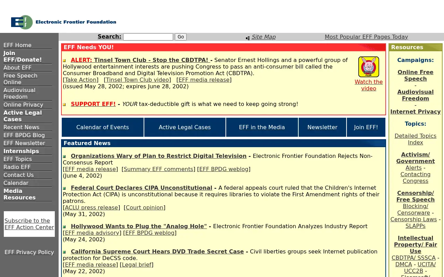The width and height of the screenshot is (444, 277).
Task: Open the Tinsel Town Club video link
Action: click(138, 80)
